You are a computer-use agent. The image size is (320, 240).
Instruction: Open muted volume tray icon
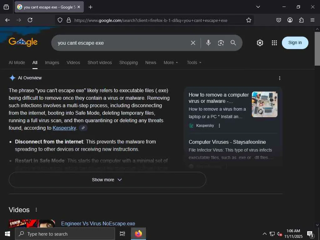279,234
